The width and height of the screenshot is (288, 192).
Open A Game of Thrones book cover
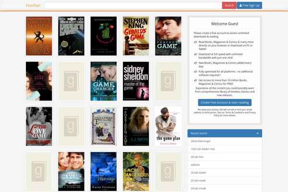click(39, 36)
